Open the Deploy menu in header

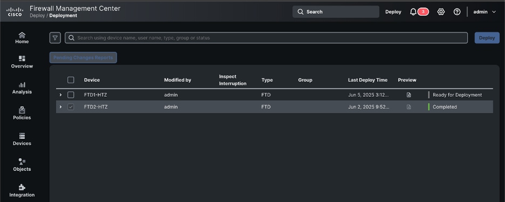(x=393, y=12)
